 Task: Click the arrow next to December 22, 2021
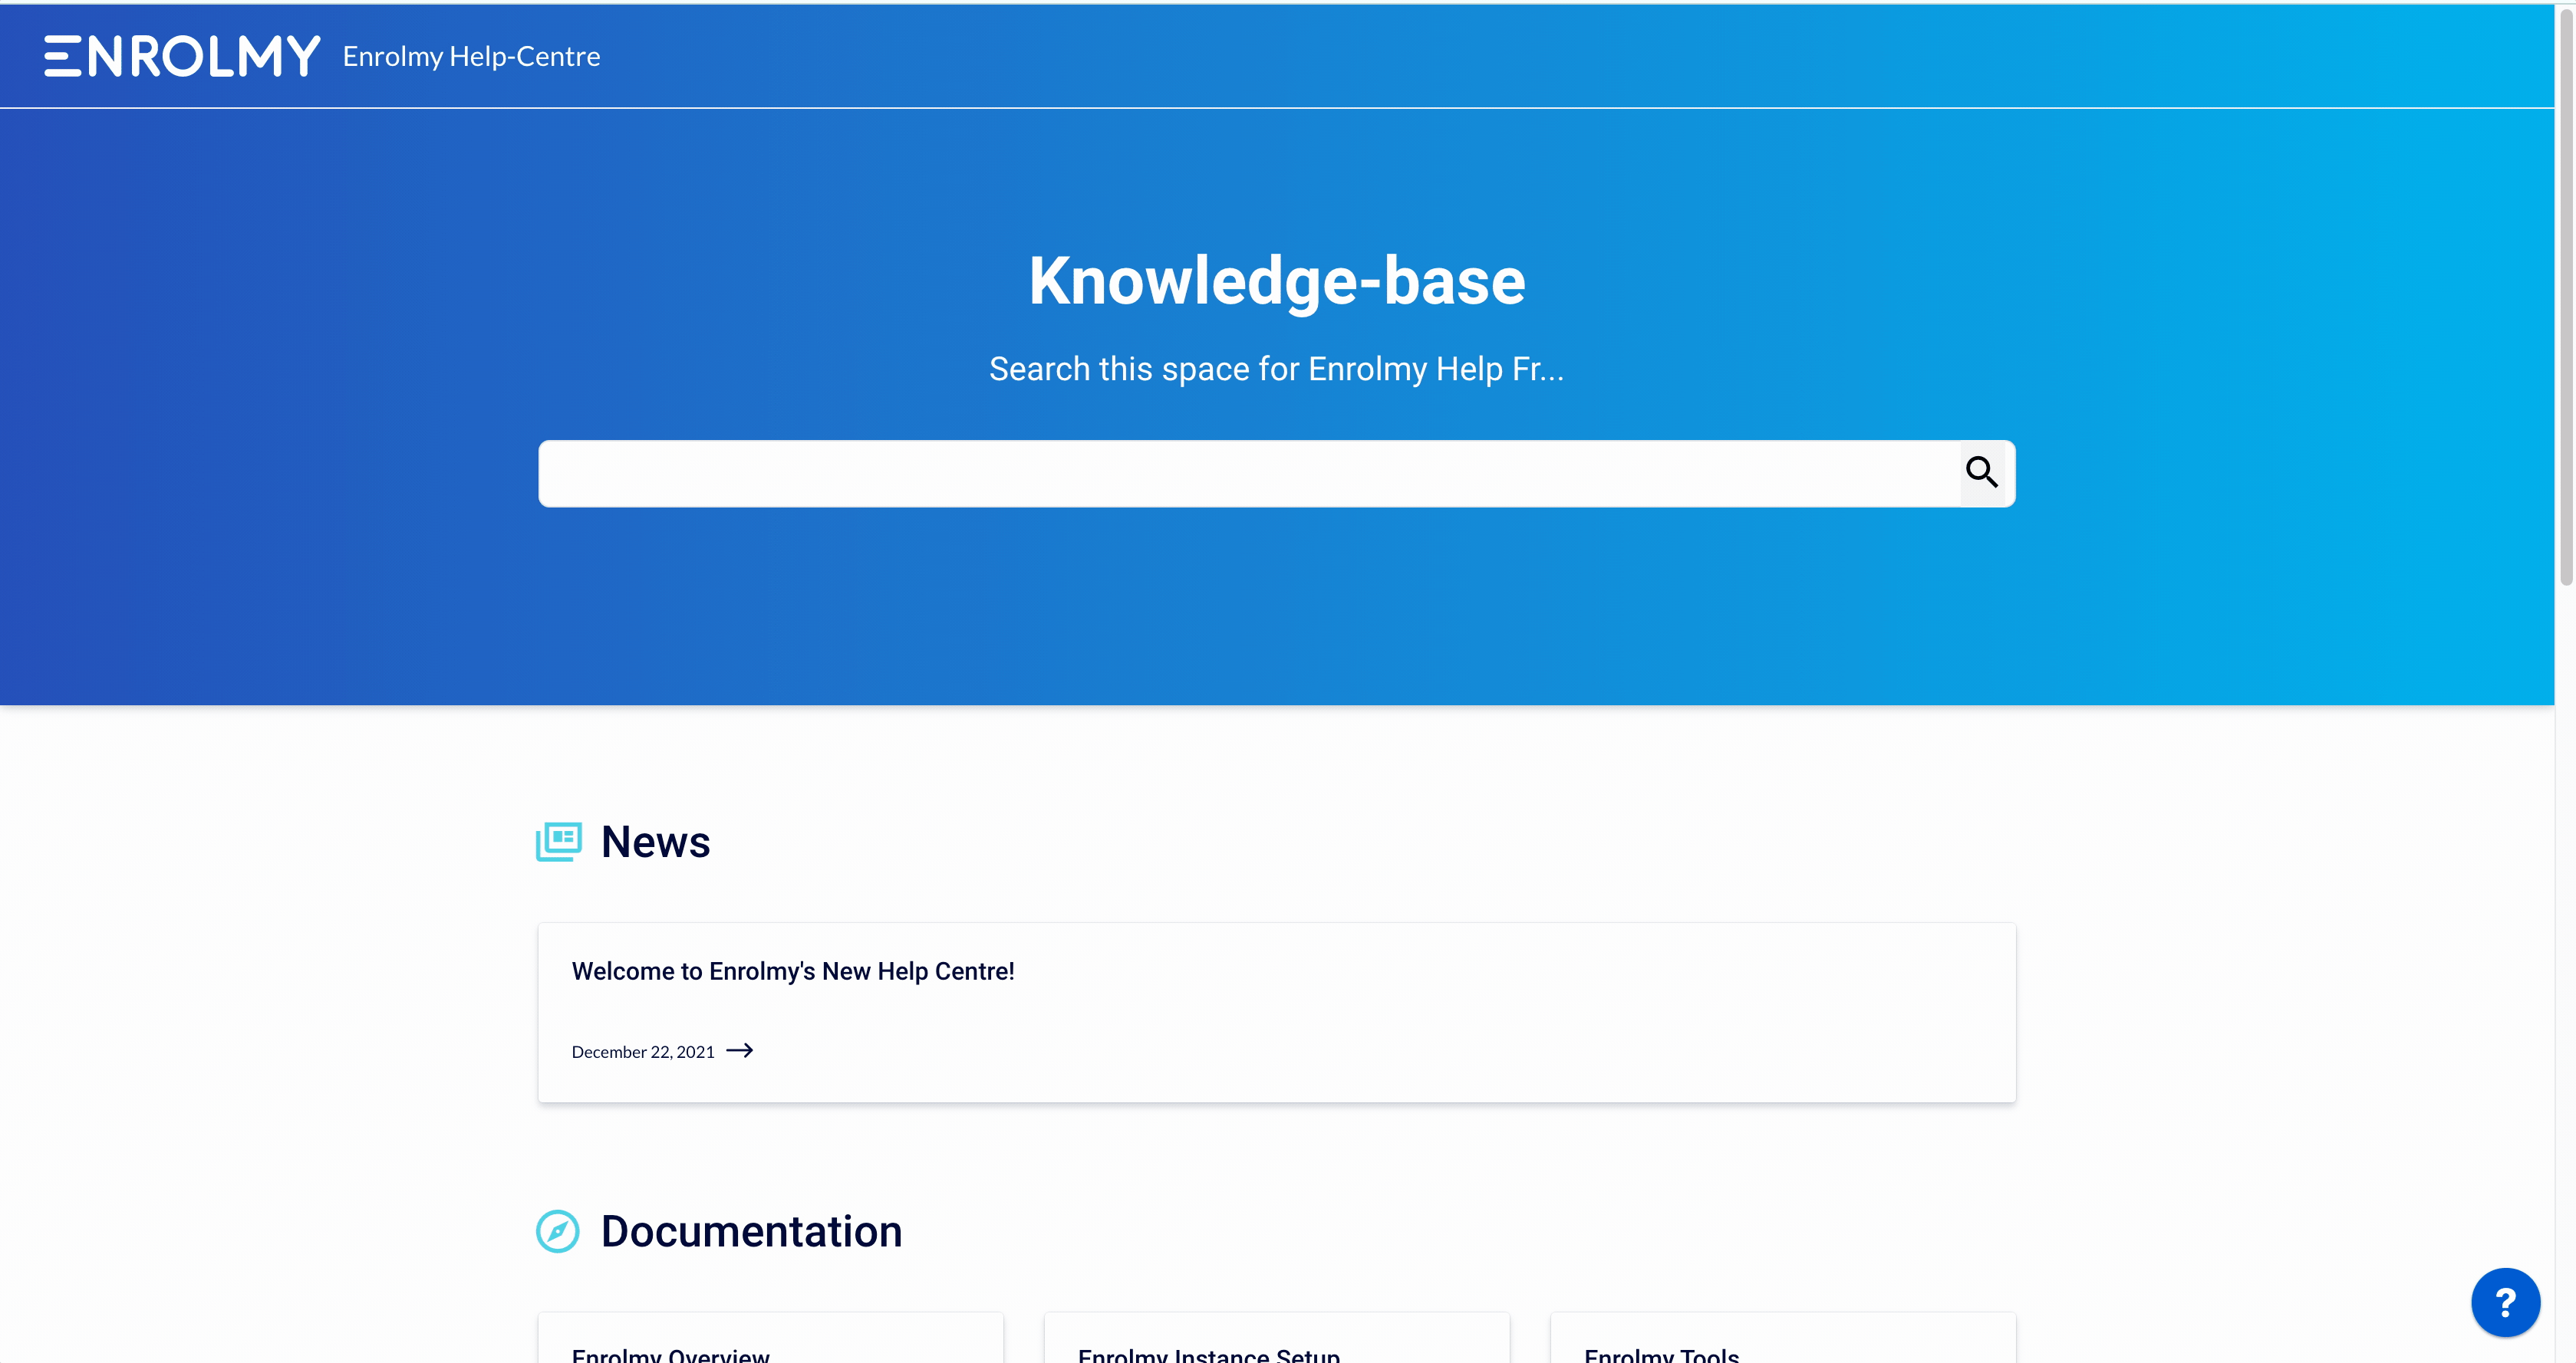[x=739, y=1050]
